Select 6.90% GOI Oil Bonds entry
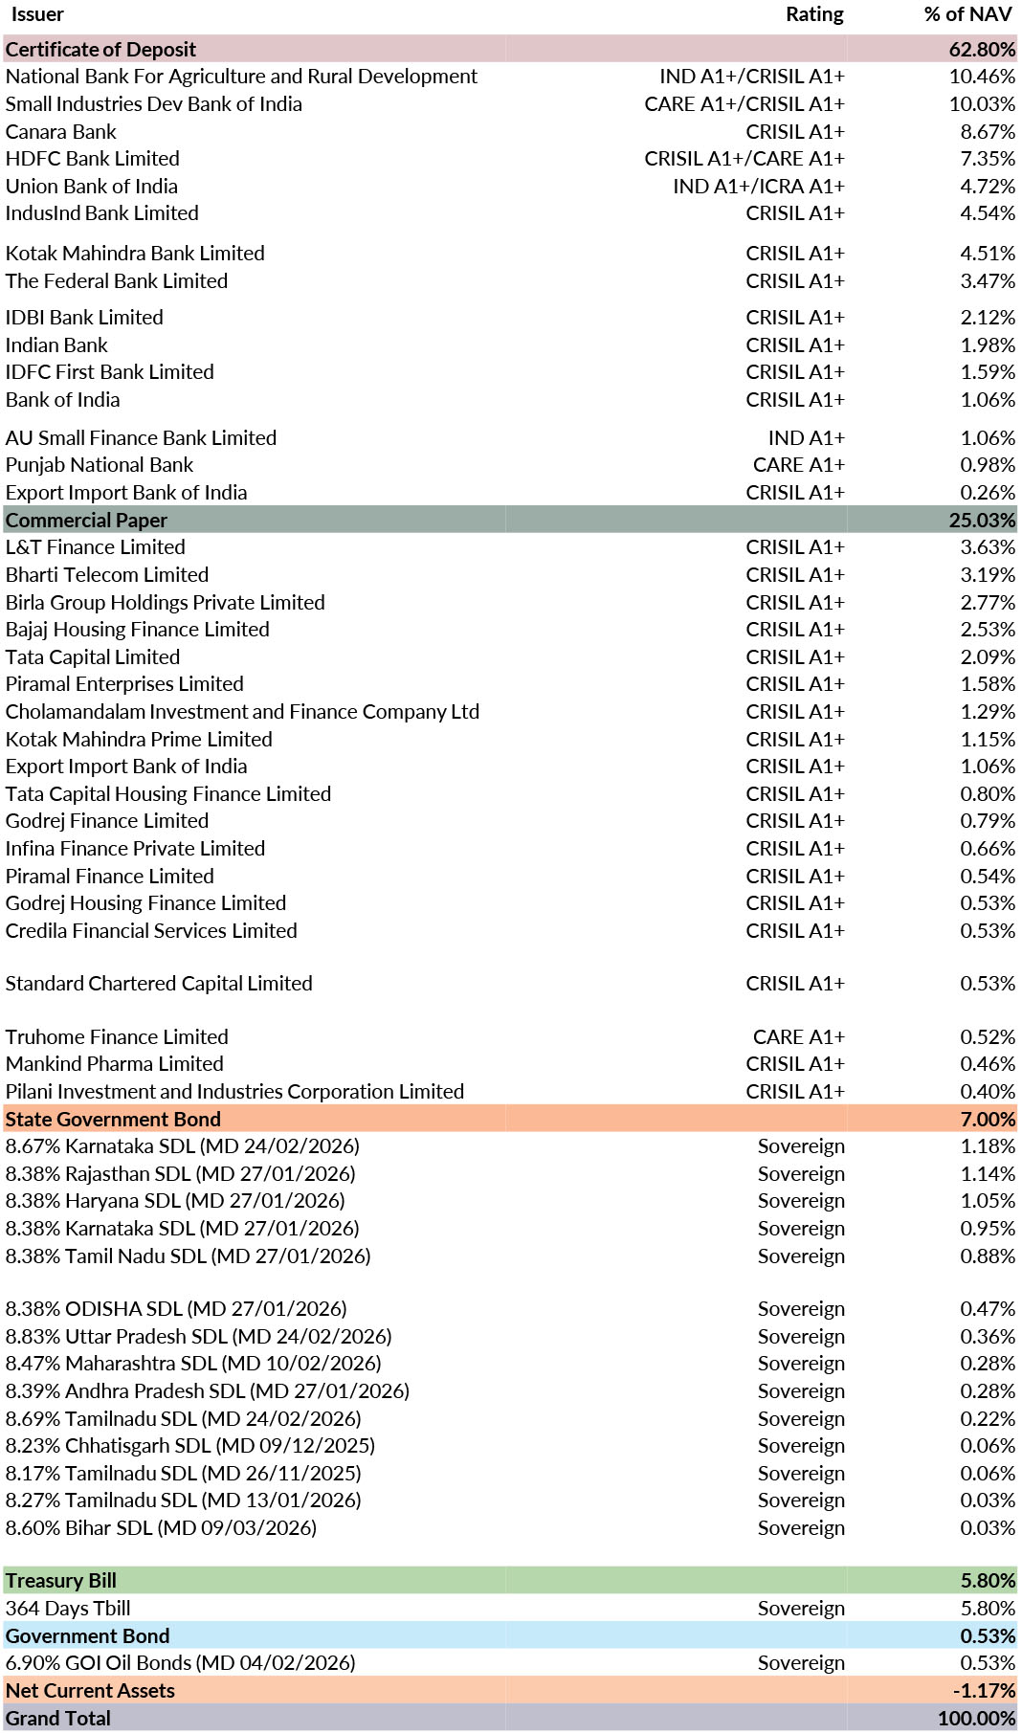The height and width of the screenshot is (1734, 1022). (181, 1663)
